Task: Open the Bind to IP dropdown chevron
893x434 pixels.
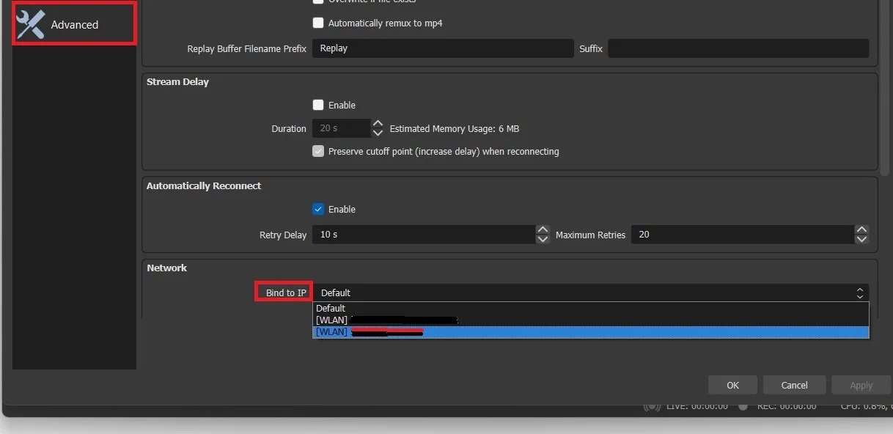Action: [x=859, y=293]
